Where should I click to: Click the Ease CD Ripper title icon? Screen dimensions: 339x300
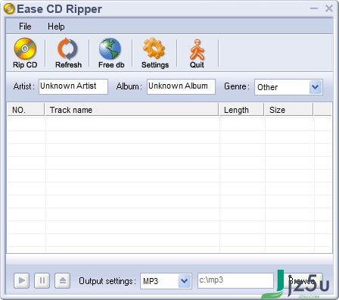[9, 9]
